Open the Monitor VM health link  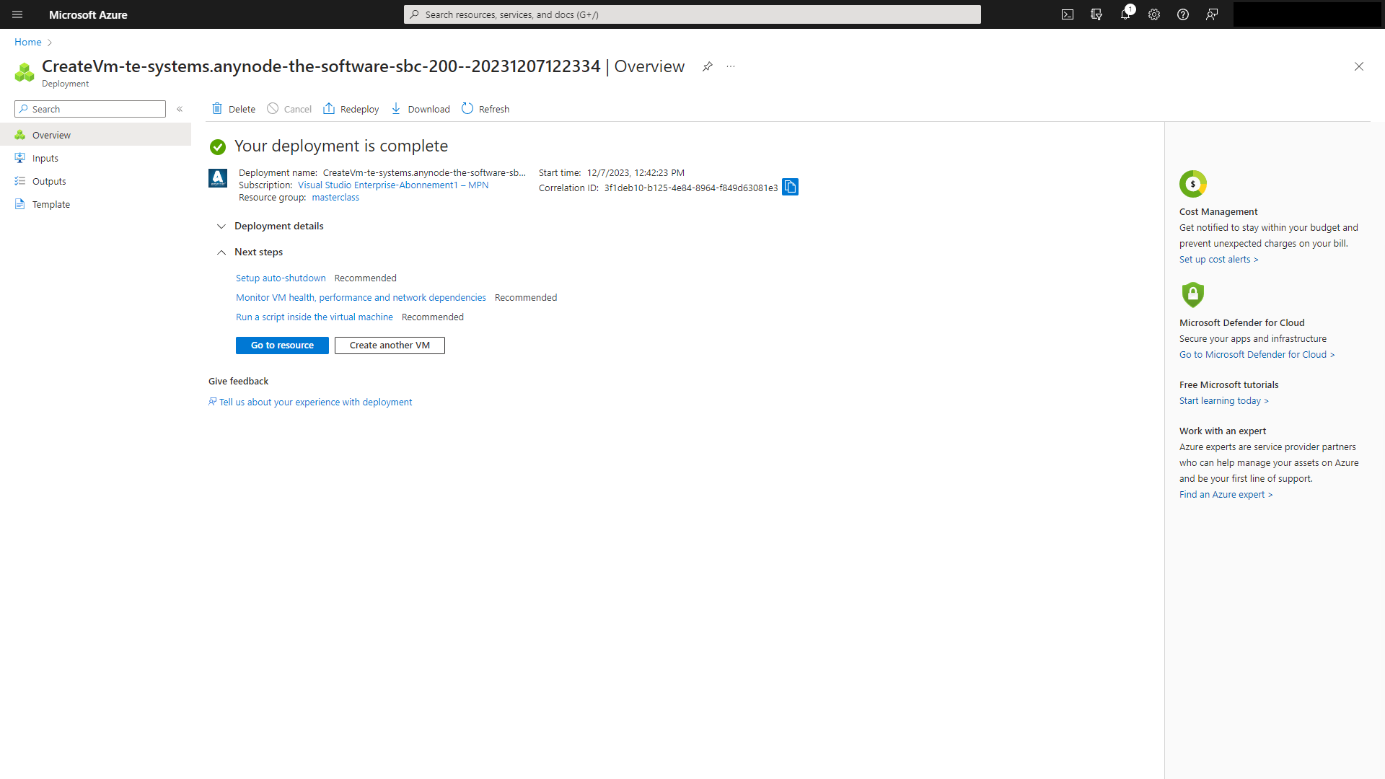[x=361, y=297]
